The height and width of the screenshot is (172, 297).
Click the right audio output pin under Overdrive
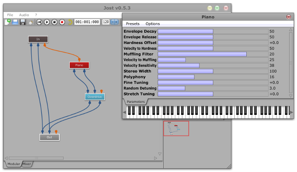click(x=100, y=103)
